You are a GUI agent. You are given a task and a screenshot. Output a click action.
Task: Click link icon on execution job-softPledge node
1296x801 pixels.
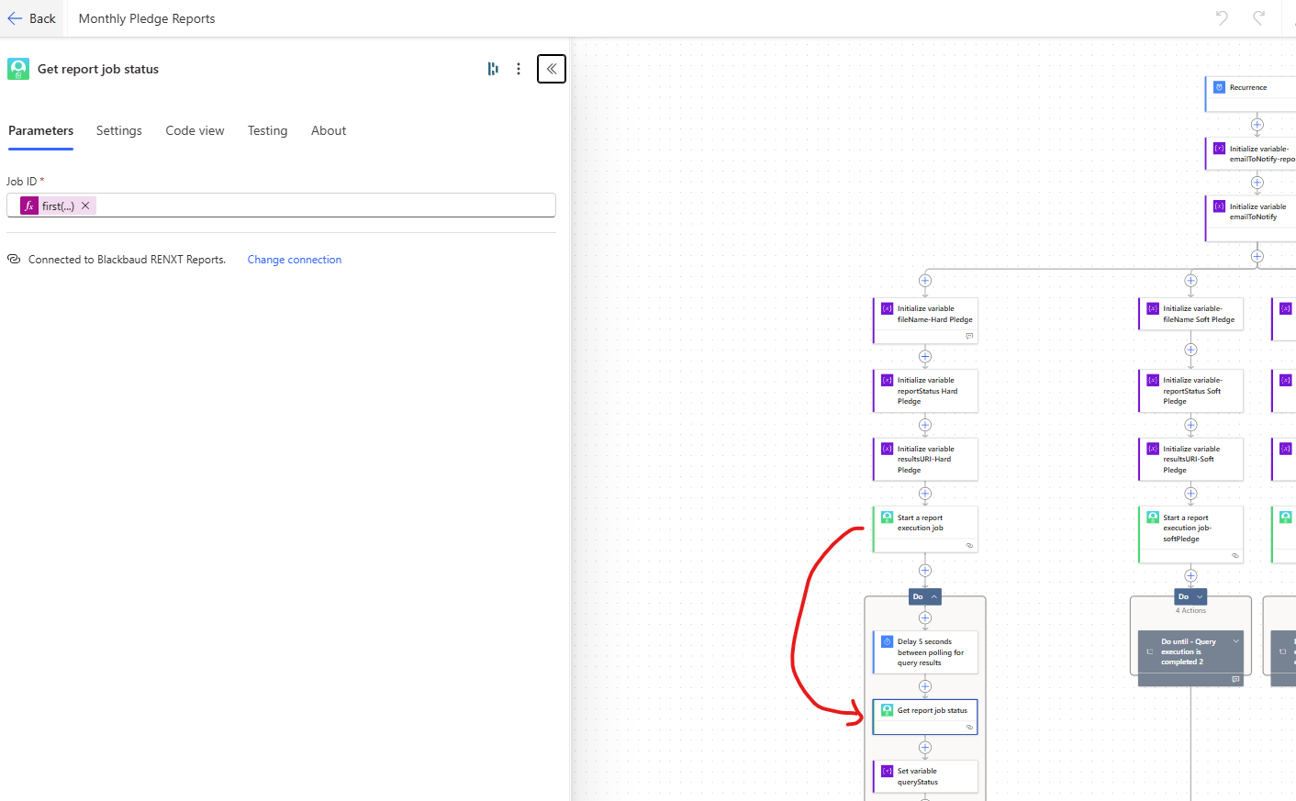pyautogui.click(x=1235, y=555)
